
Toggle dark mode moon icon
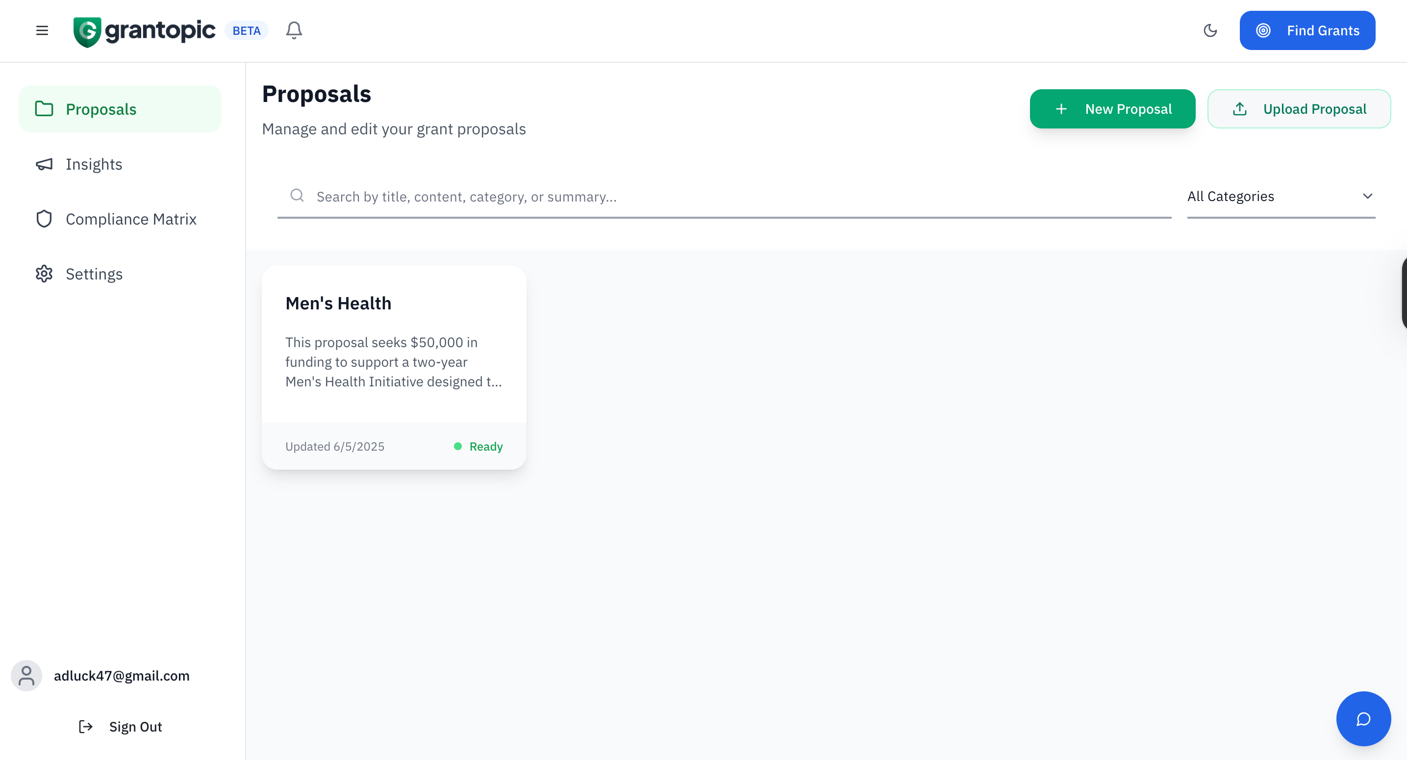point(1210,30)
